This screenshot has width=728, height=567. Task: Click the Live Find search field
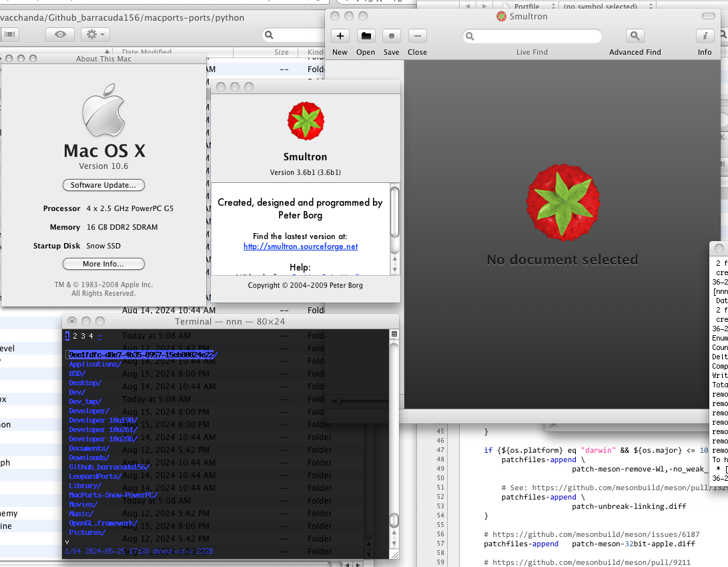(x=532, y=36)
